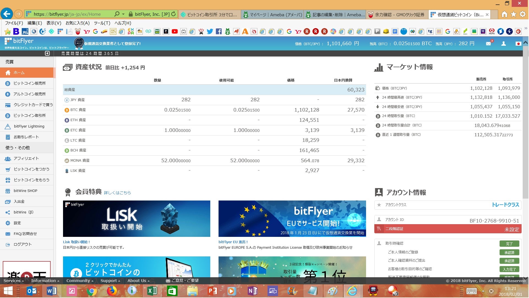Click bitFlyer EU 進出！ link

click(233, 242)
